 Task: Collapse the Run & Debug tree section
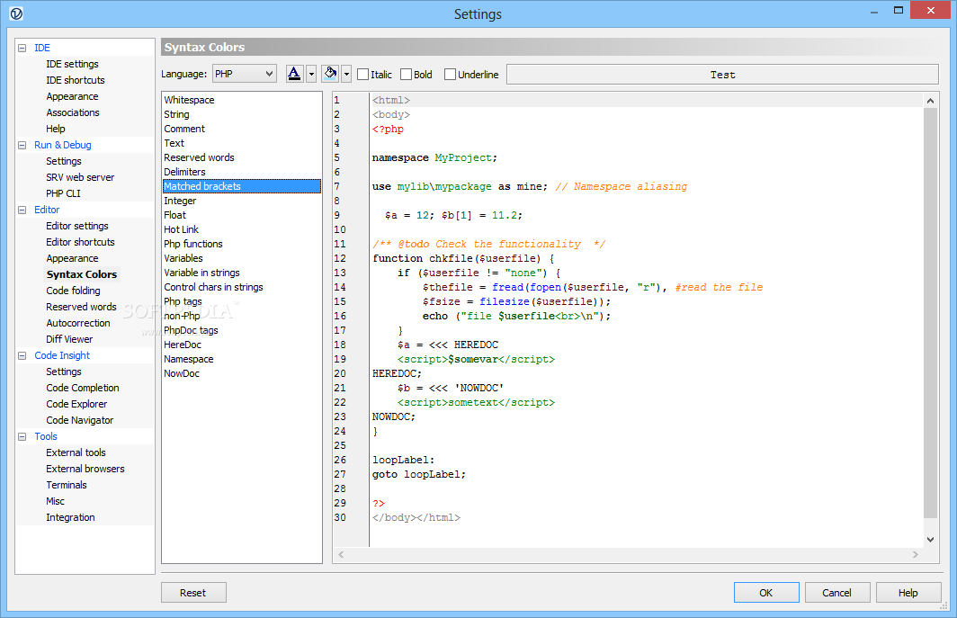[x=22, y=146]
